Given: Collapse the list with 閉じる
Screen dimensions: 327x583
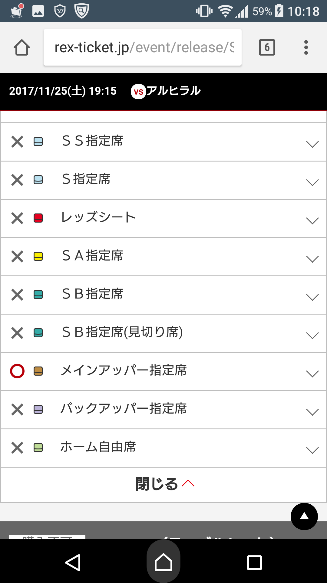Looking at the screenshot, I should click(x=163, y=484).
